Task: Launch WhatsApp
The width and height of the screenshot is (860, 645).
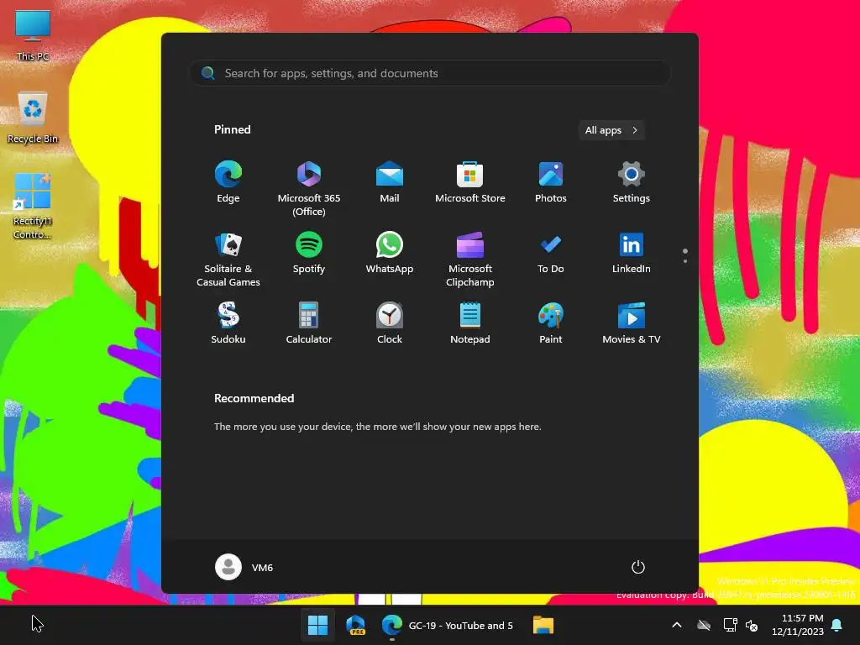Action: tap(390, 253)
